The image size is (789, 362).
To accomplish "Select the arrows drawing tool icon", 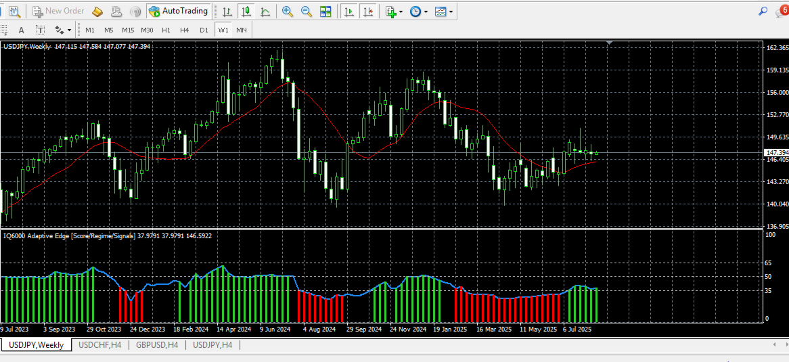I will point(60,30).
